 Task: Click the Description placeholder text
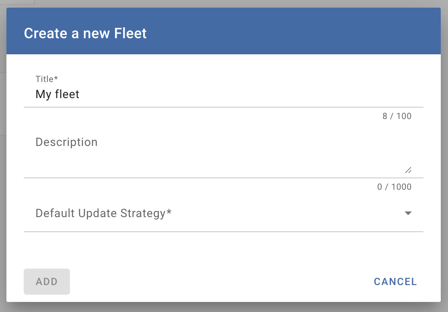click(66, 142)
